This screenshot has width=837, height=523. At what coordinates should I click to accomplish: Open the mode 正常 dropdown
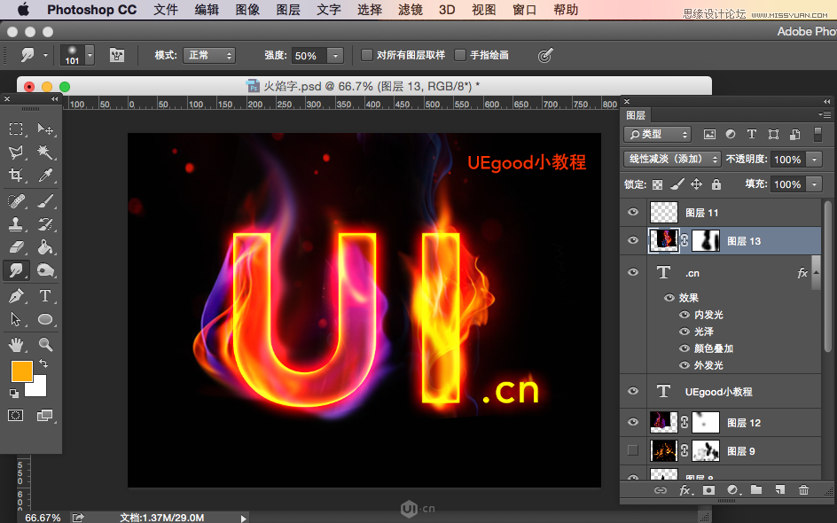[208, 55]
